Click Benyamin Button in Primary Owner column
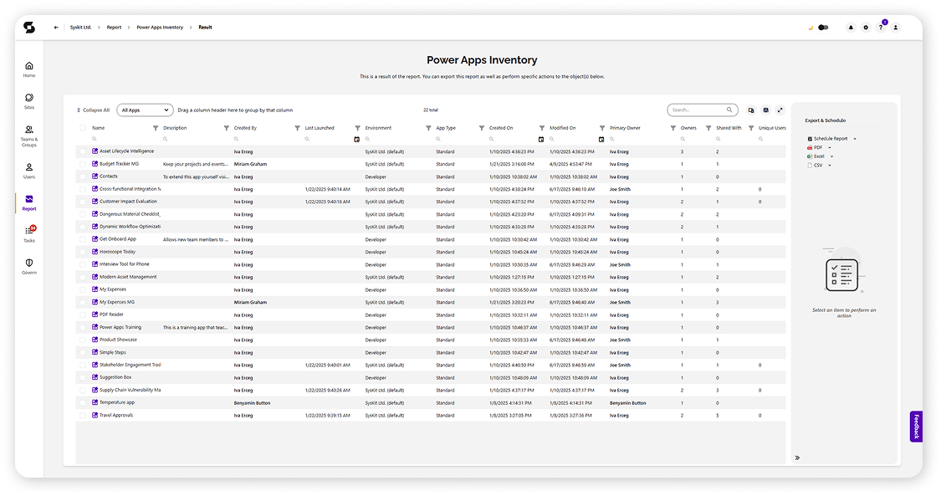 click(627, 403)
